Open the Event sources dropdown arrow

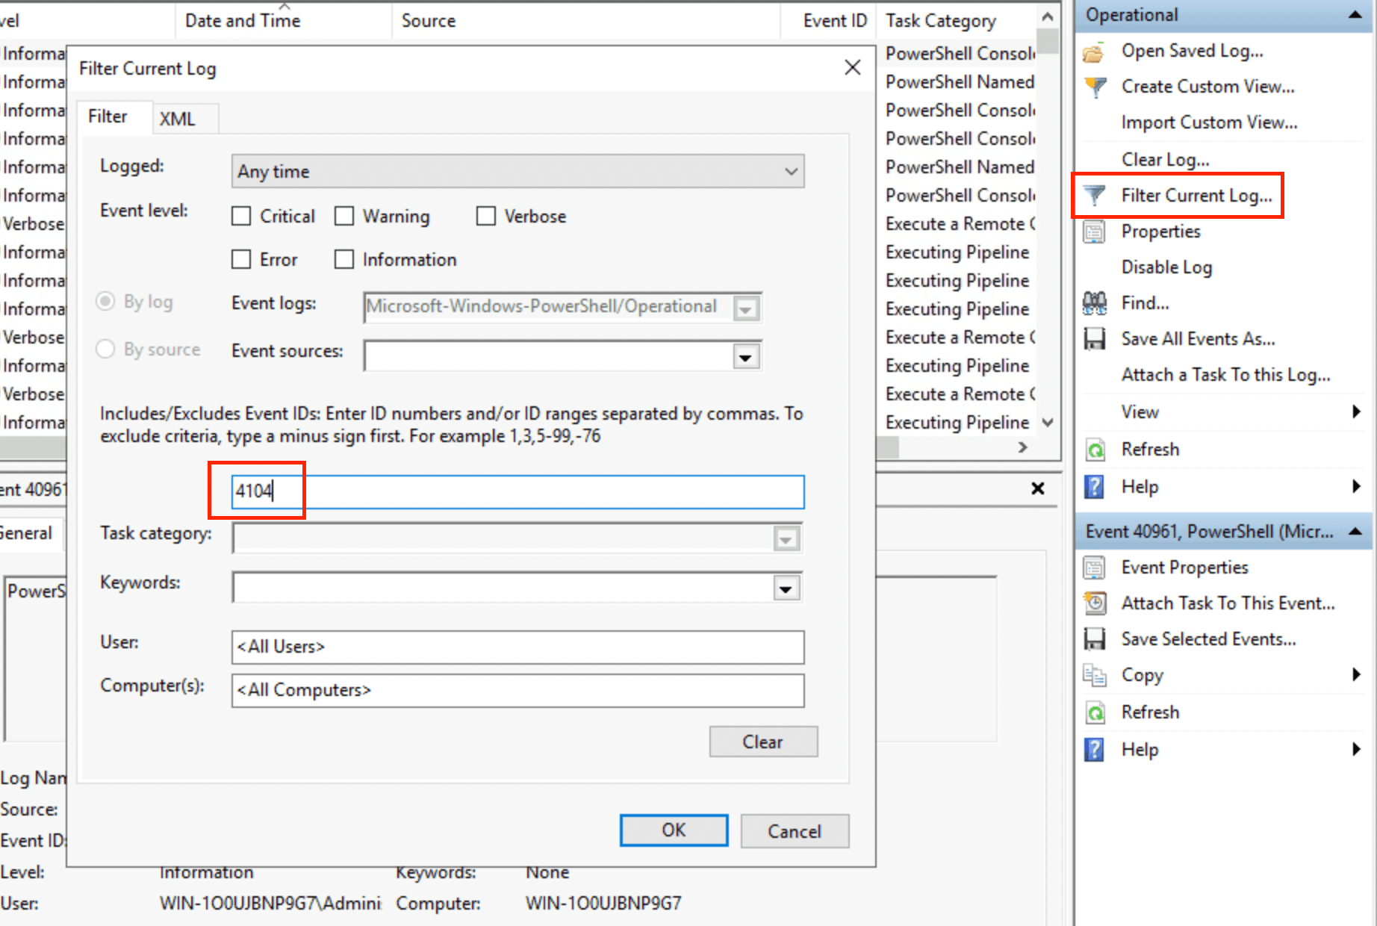coord(745,357)
